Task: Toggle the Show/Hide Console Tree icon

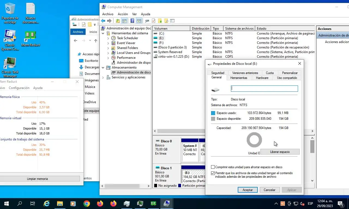Action: 124,21
